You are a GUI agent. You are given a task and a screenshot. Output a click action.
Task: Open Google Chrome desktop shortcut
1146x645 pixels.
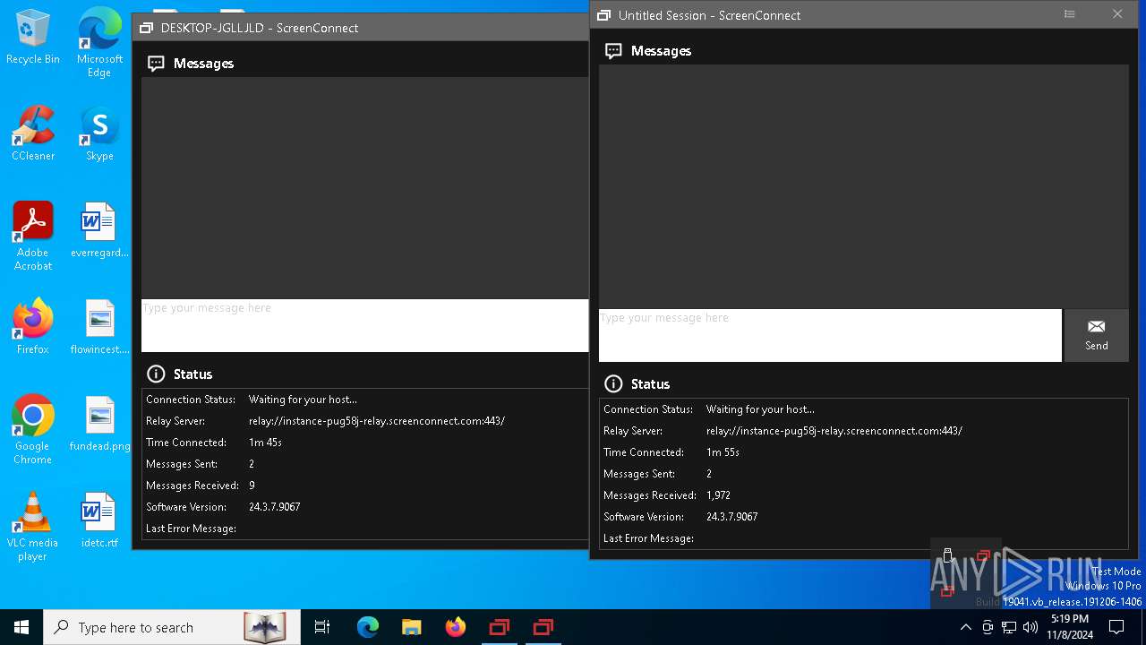pyautogui.click(x=32, y=430)
